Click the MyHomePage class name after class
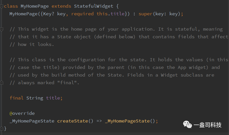 [35, 6]
